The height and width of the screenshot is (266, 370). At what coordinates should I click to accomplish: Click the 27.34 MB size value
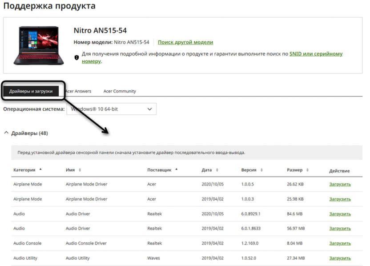pos(296,258)
